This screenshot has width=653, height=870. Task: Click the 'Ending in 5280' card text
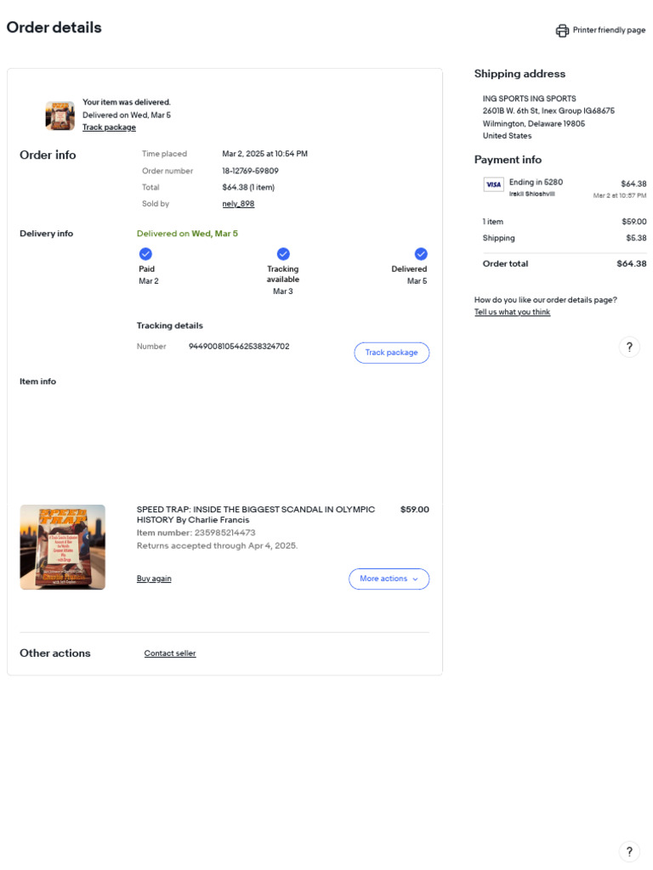(536, 182)
